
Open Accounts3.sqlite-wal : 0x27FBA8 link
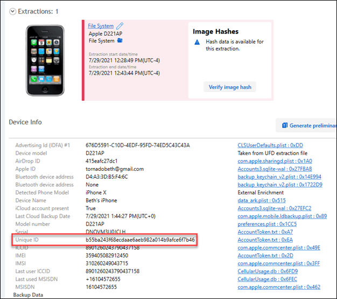pos(275,169)
